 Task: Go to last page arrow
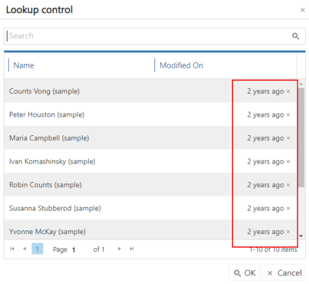[x=132, y=249]
